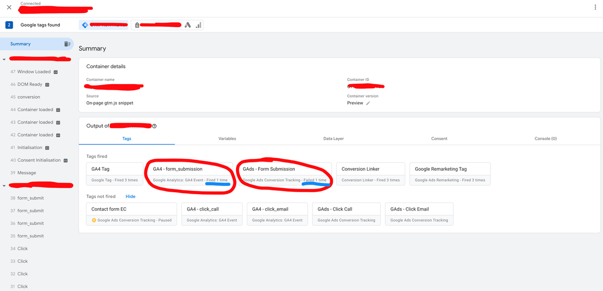This screenshot has height=291, width=603.
Task: Click the paused icon in Contact form EC
Action: pyautogui.click(x=94, y=220)
